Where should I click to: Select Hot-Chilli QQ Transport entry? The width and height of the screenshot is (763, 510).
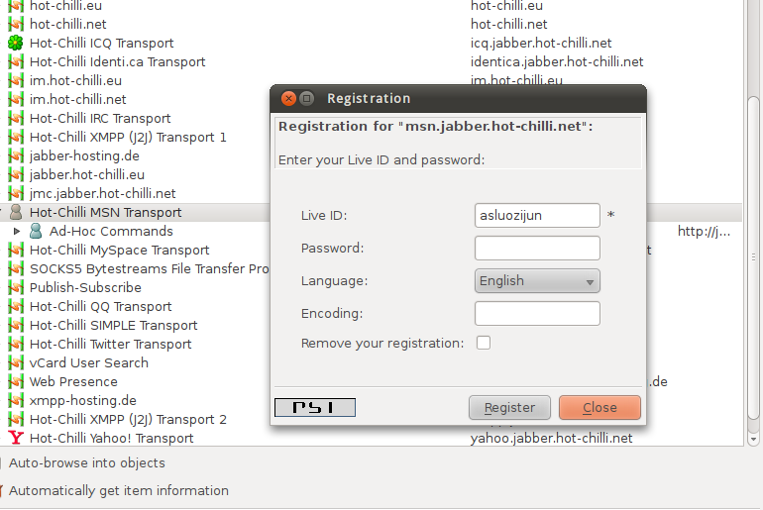[x=101, y=306]
